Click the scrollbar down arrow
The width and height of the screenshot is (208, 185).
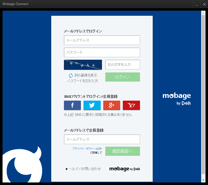(203, 180)
